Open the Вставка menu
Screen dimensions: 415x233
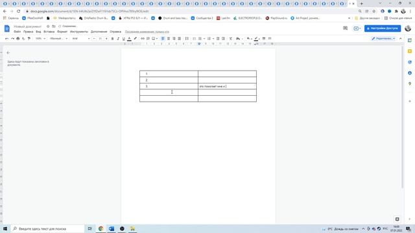[x=49, y=32]
